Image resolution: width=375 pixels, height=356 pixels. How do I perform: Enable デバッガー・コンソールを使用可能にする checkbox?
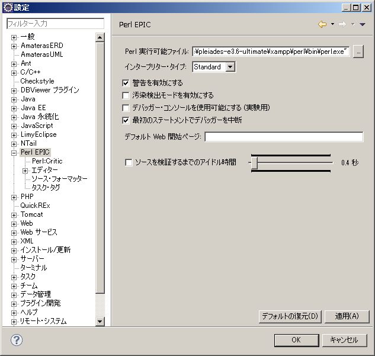(x=126, y=108)
